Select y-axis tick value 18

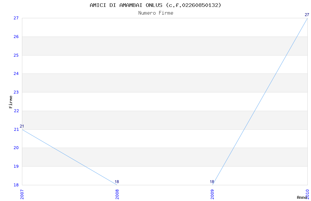click(x=16, y=185)
